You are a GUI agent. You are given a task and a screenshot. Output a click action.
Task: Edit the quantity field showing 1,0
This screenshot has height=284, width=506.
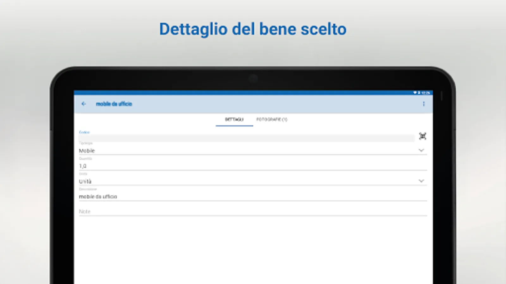pyautogui.click(x=253, y=166)
